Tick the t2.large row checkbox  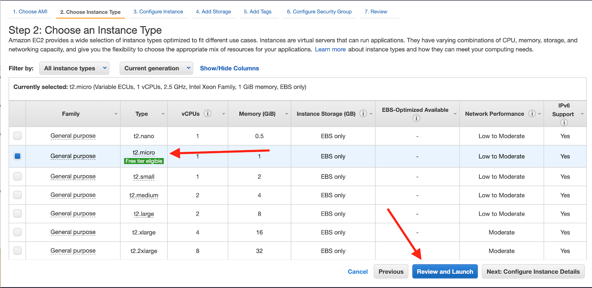[x=17, y=213]
